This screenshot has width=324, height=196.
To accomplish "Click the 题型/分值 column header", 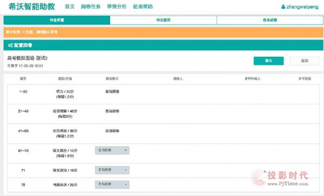I will coord(65,79).
